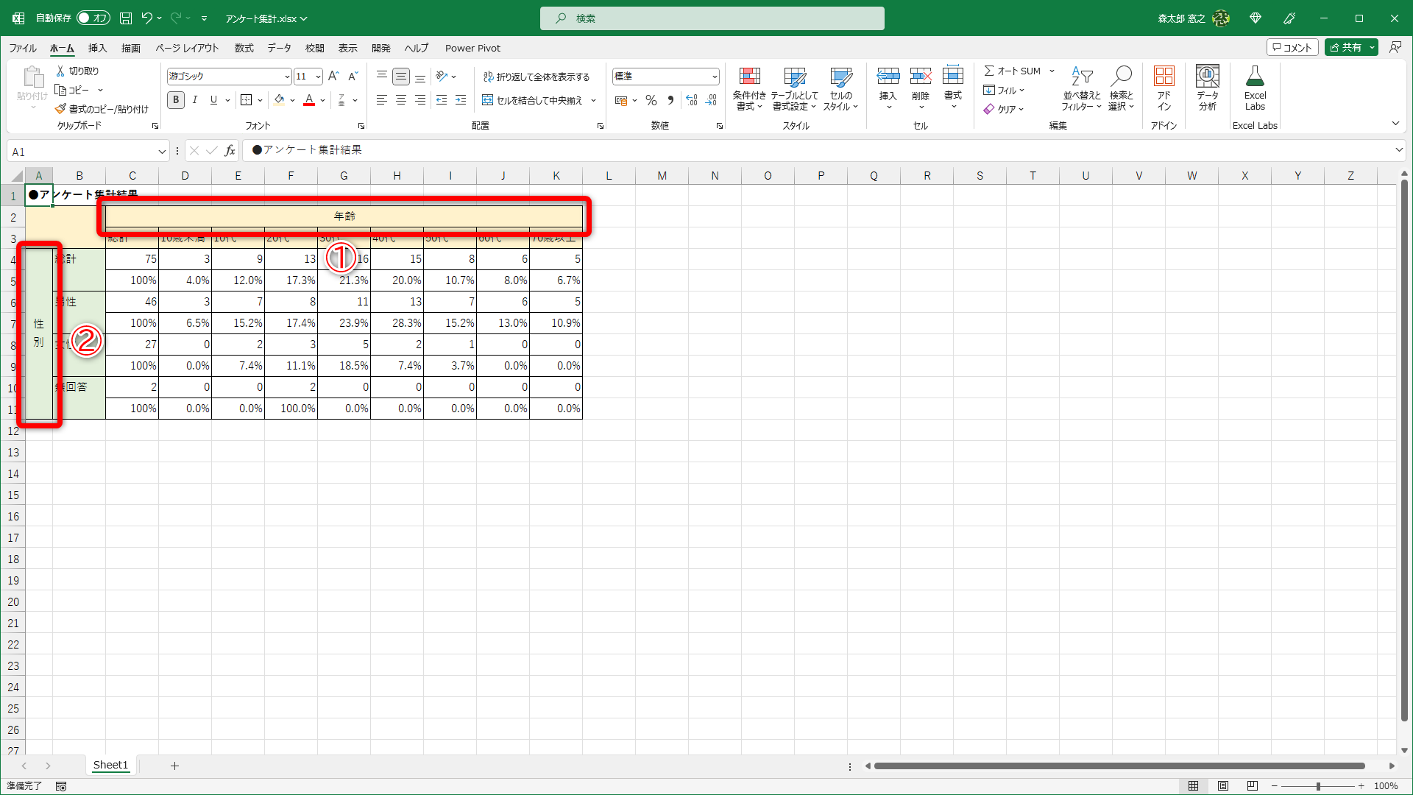1413x795 pixels.
Task: Click the Conditional Formatting icon
Action: point(749,77)
